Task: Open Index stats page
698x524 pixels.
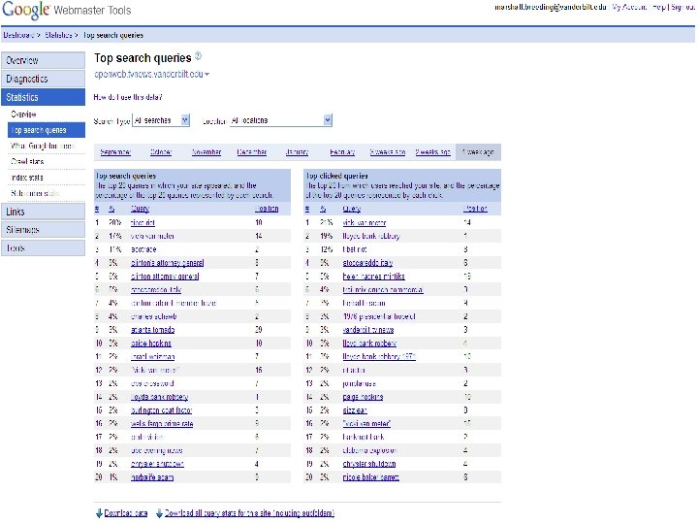Action: point(27,178)
